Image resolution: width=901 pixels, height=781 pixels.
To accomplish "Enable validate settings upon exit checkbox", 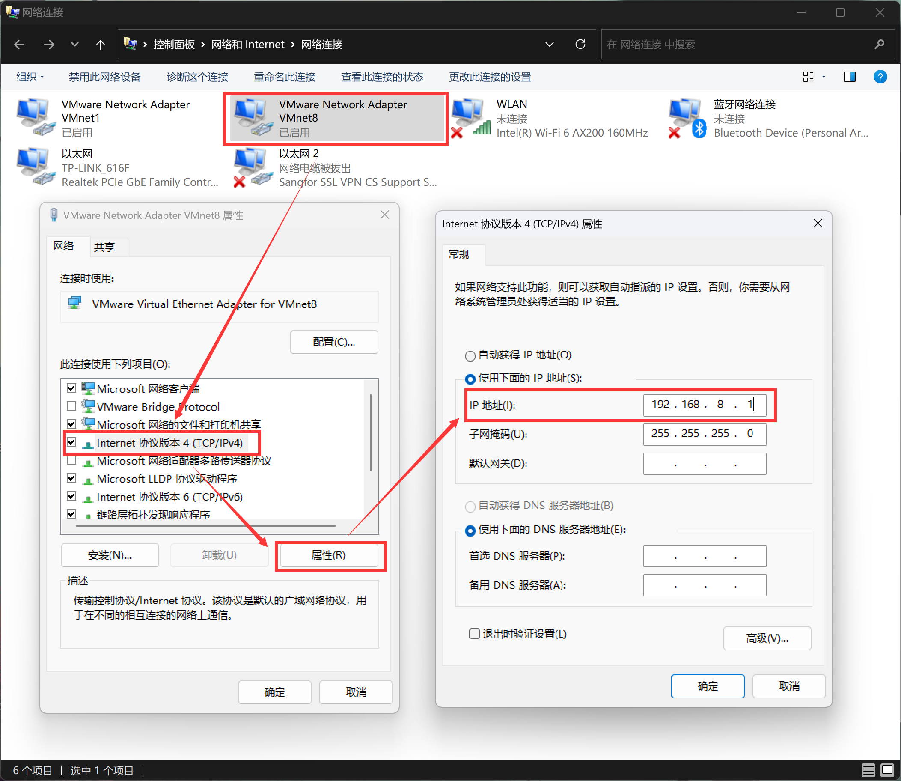I will tap(474, 634).
